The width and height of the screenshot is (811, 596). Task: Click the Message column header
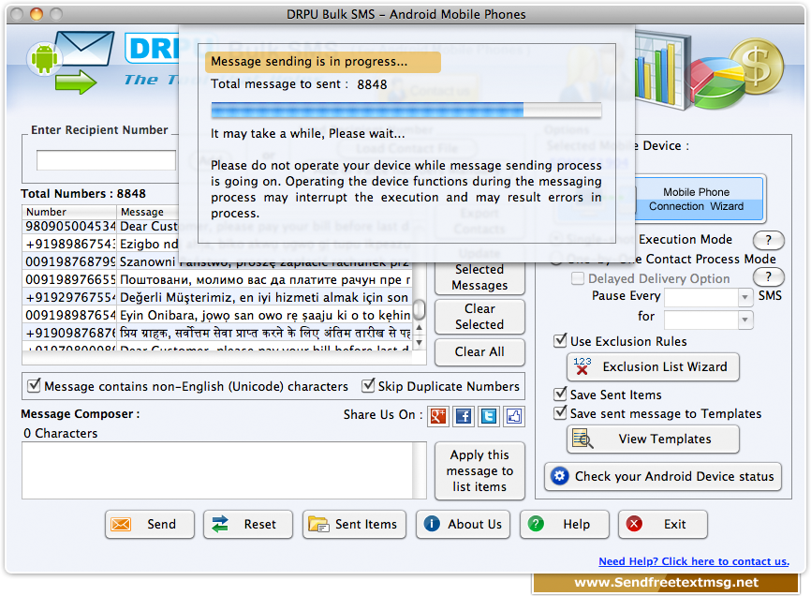148,212
